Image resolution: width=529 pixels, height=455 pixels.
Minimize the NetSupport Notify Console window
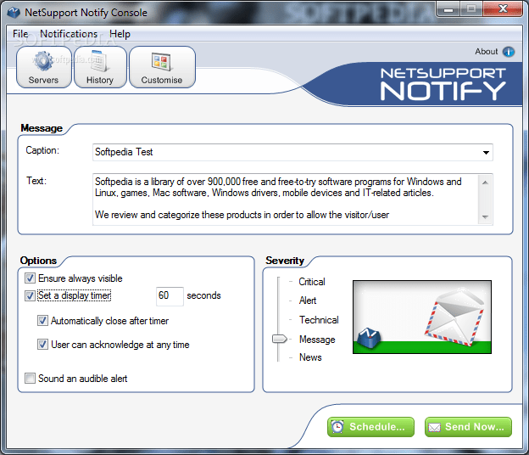(448, 8)
